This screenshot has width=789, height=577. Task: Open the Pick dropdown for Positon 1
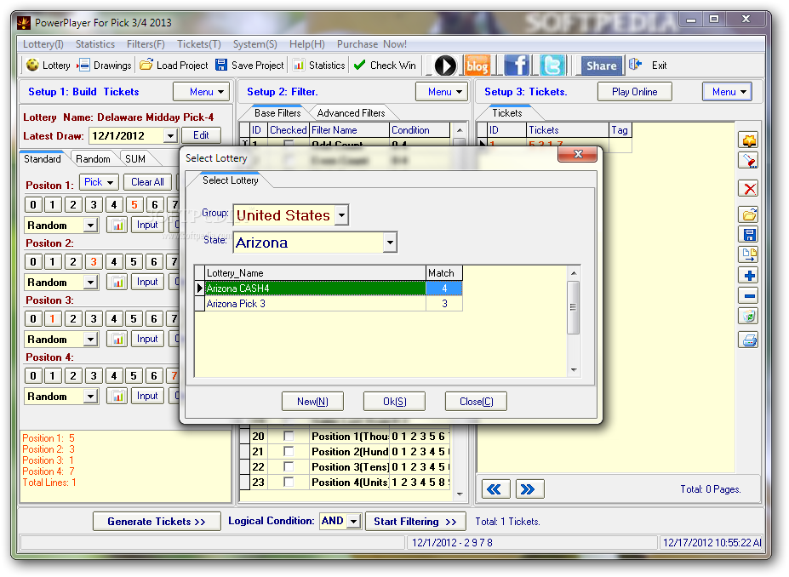coord(99,182)
